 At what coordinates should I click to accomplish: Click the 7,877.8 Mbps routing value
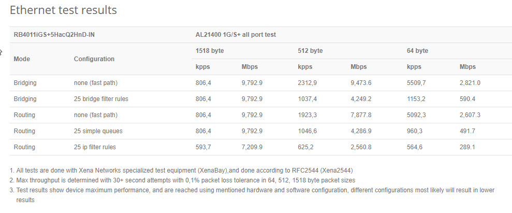click(361, 115)
